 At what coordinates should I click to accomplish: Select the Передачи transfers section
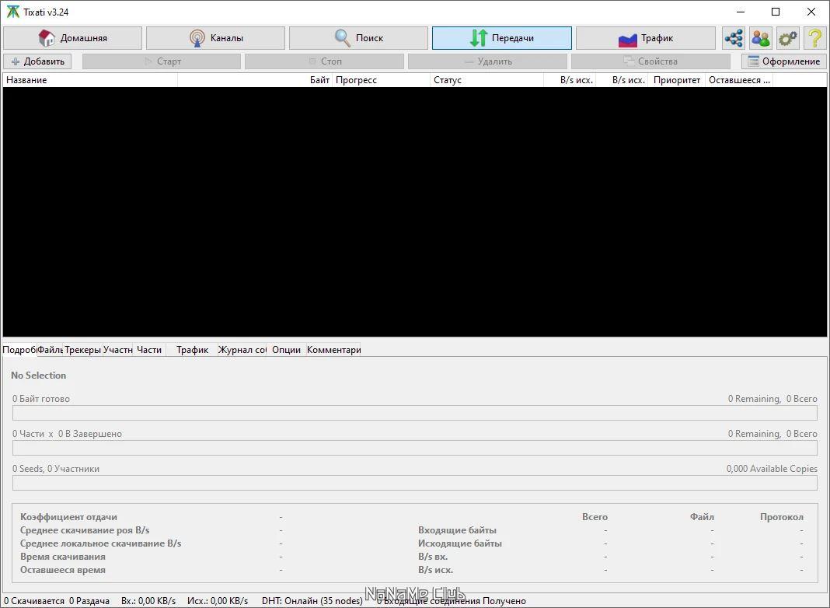(502, 38)
